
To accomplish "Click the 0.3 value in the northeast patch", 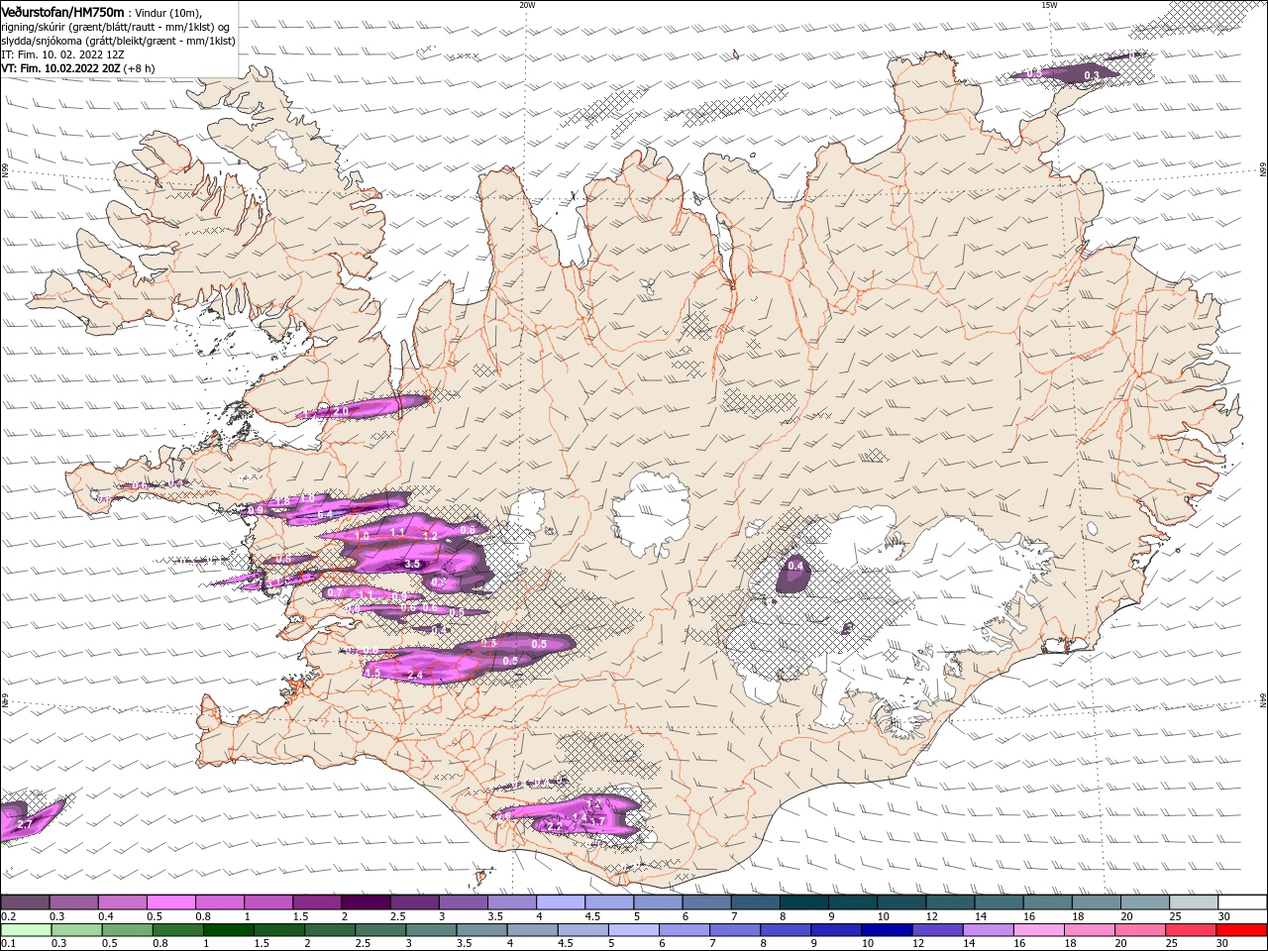I will pos(1092,75).
